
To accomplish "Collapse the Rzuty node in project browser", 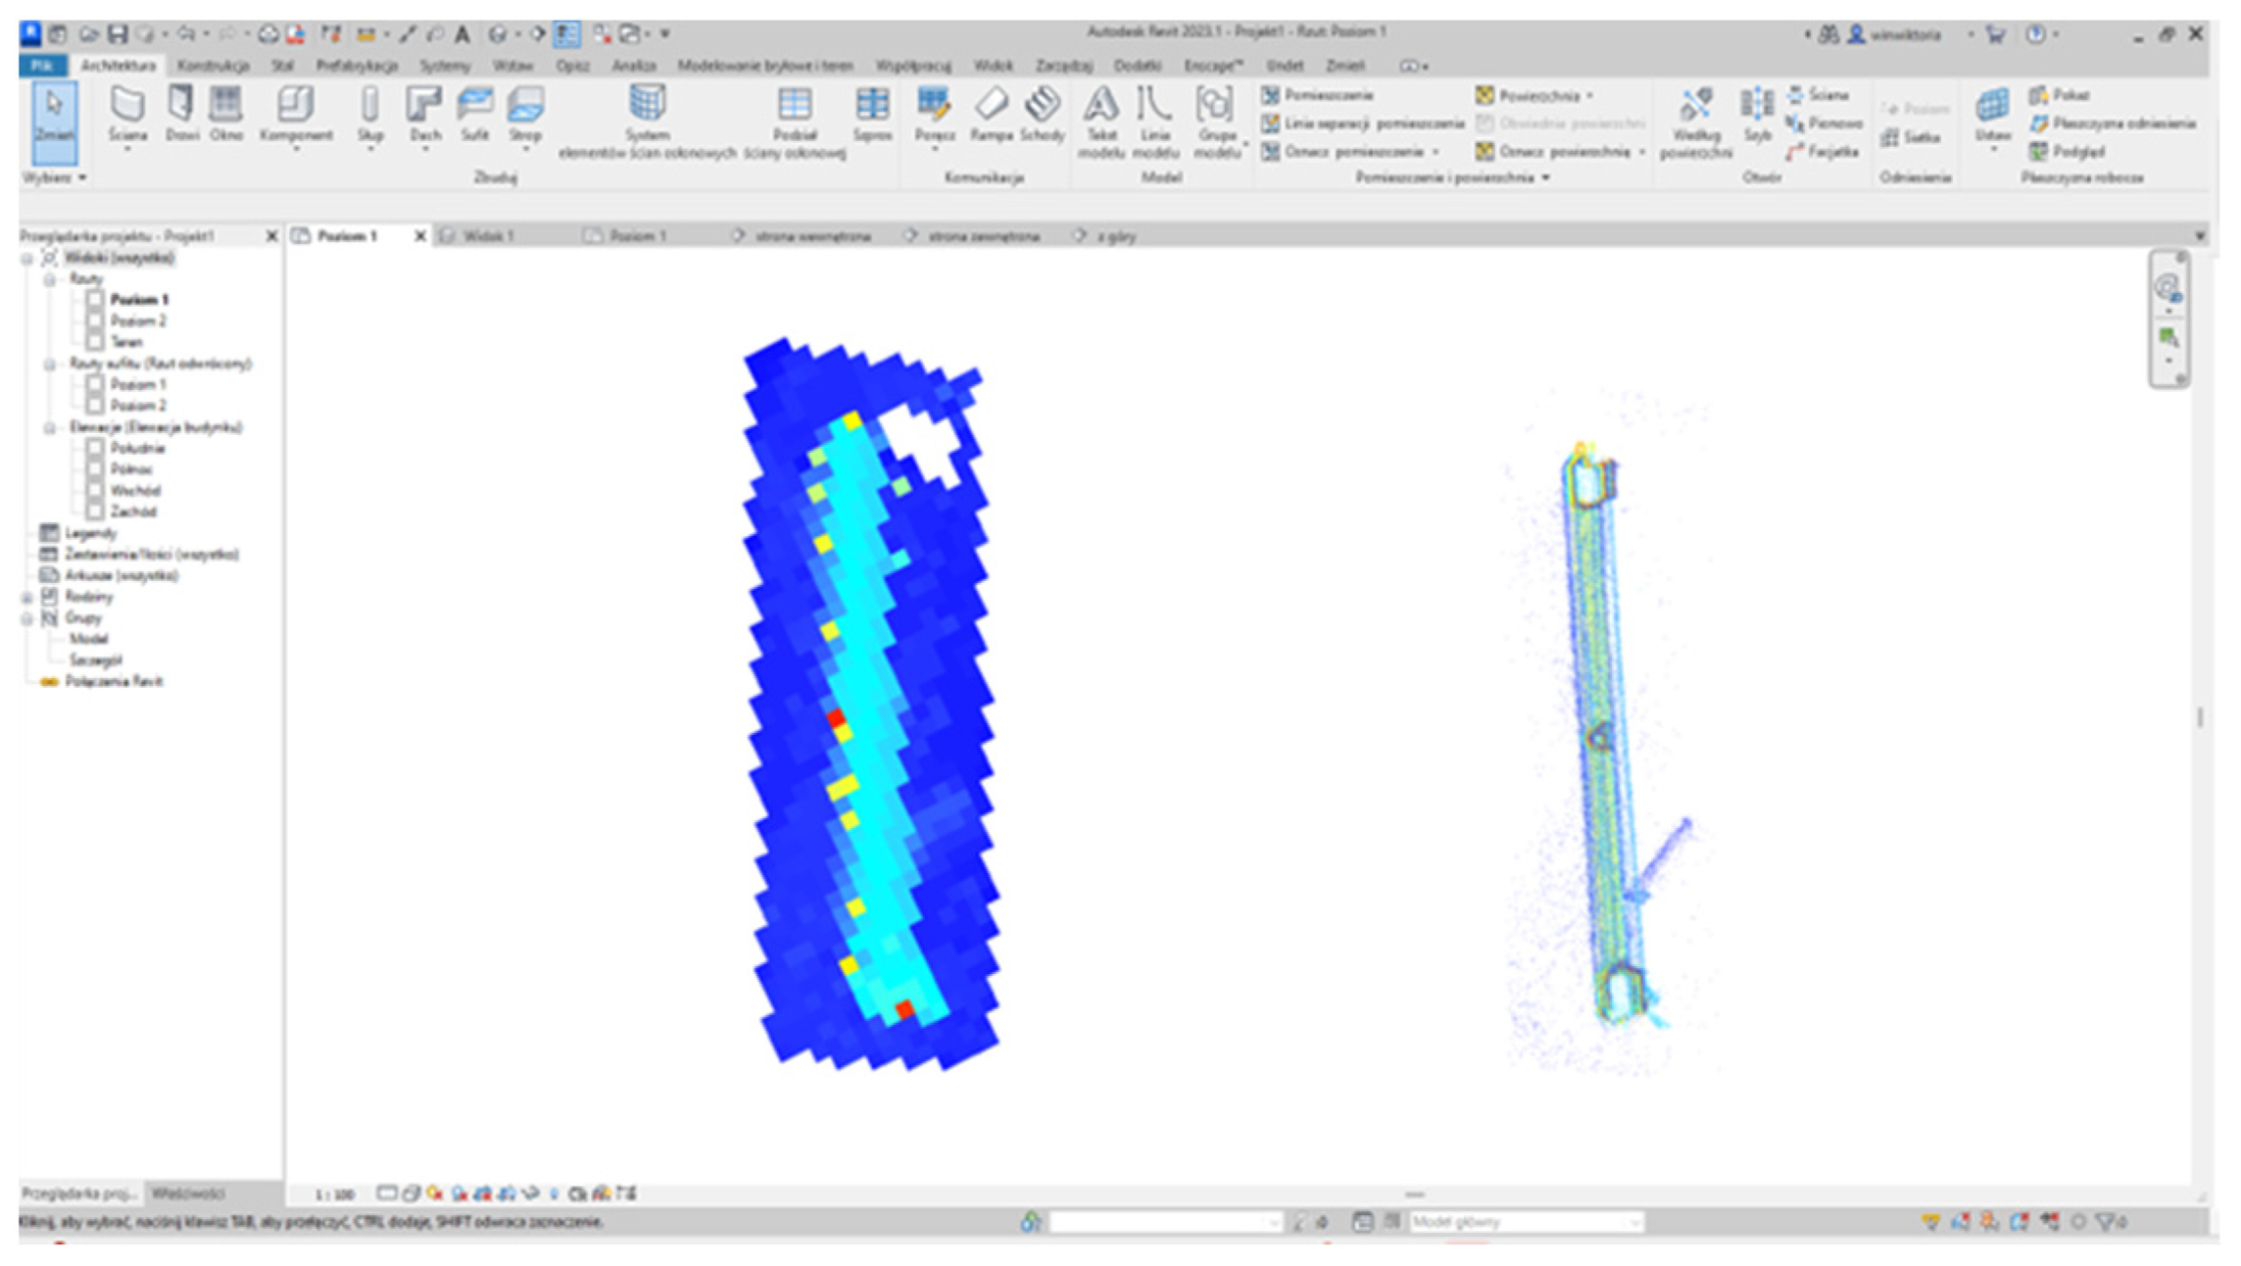I will [x=49, y=280].
